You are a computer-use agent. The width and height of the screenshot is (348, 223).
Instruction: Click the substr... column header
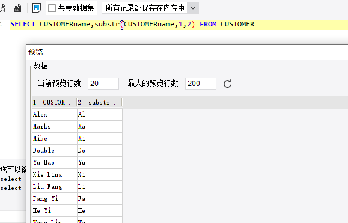tap(99, 102)
